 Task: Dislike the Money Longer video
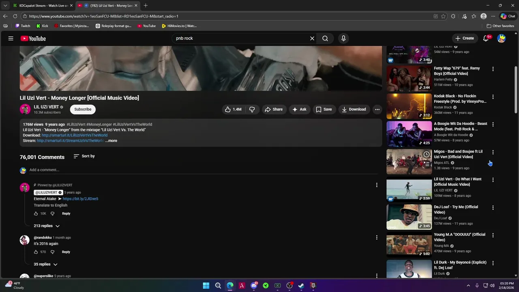tap(252, 109)
